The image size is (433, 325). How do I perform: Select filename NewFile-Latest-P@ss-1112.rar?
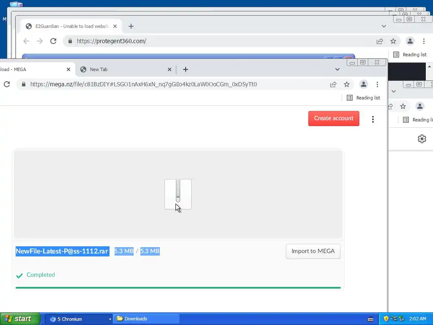[62, 251]
